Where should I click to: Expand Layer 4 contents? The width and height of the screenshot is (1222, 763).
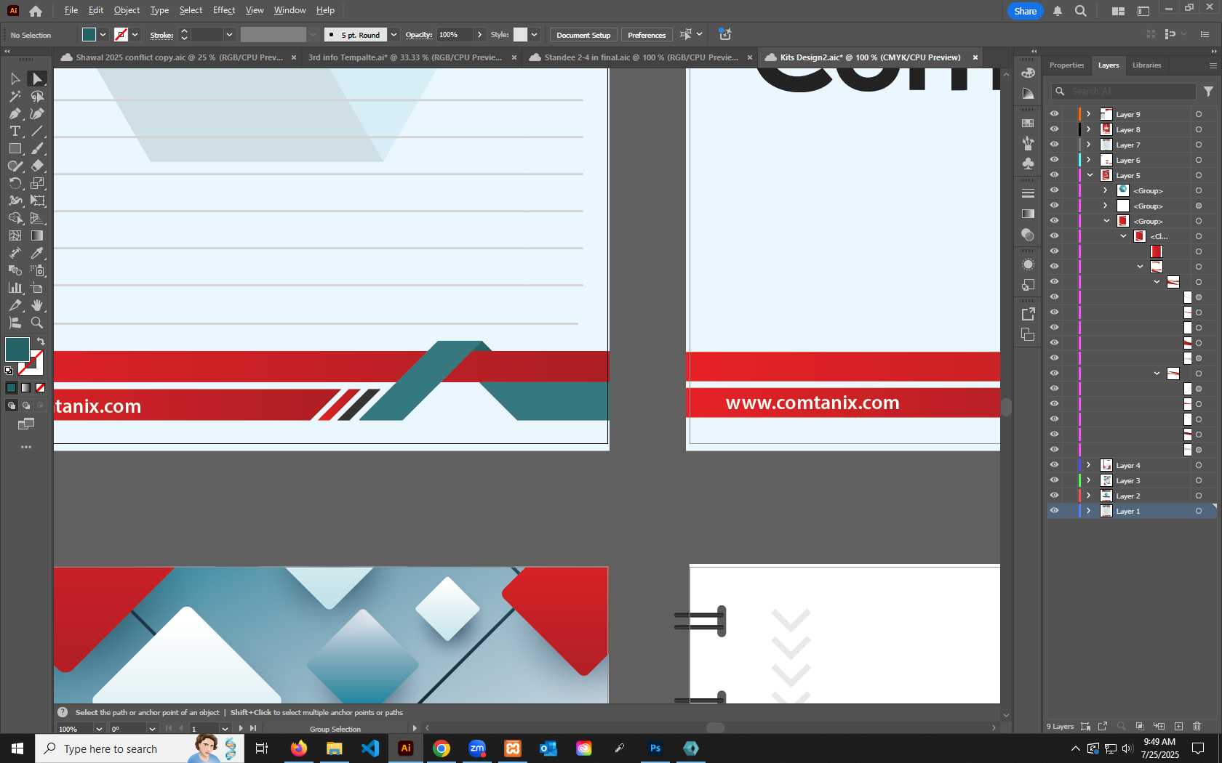coord(1089,465)
